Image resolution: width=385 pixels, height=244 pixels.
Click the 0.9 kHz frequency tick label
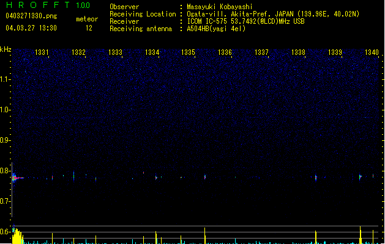5,140
